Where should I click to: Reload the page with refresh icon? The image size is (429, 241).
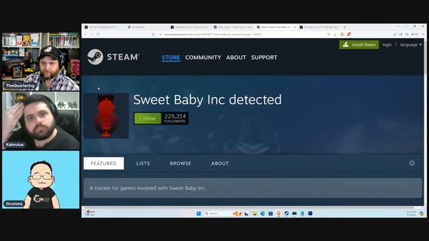pos(98,34)
